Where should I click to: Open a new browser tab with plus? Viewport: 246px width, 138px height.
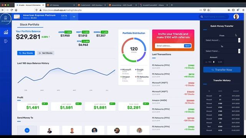tap(172, 5)
